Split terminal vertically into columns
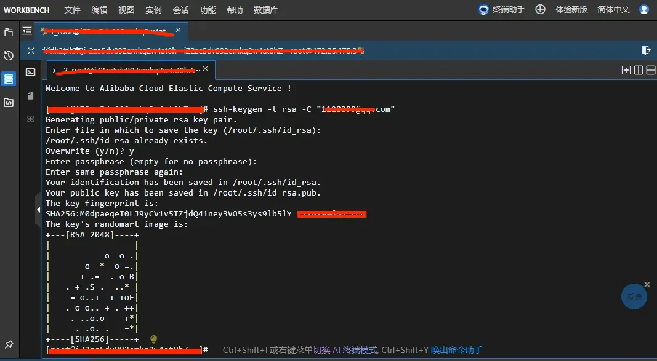This screenshot has height=361, width=657. [638, 70]
